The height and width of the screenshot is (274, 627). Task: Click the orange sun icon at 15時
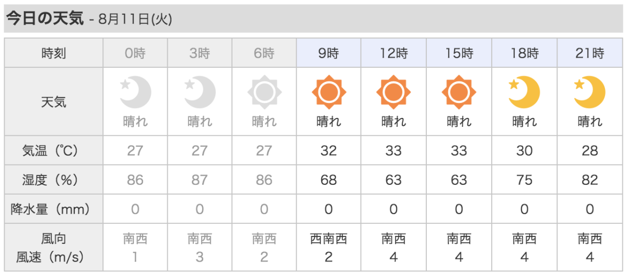coord(459,93)
